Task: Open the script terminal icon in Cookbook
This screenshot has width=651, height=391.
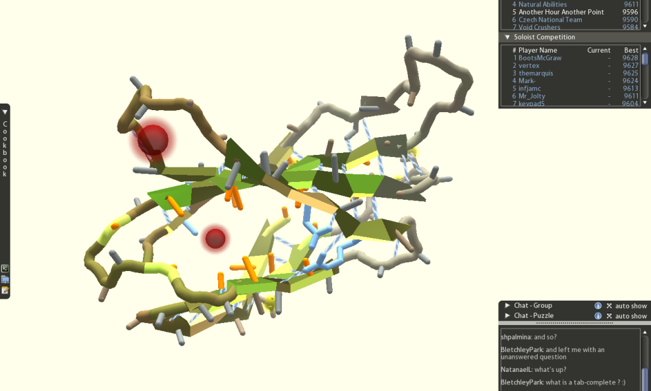Action: [x=5, y=268]
